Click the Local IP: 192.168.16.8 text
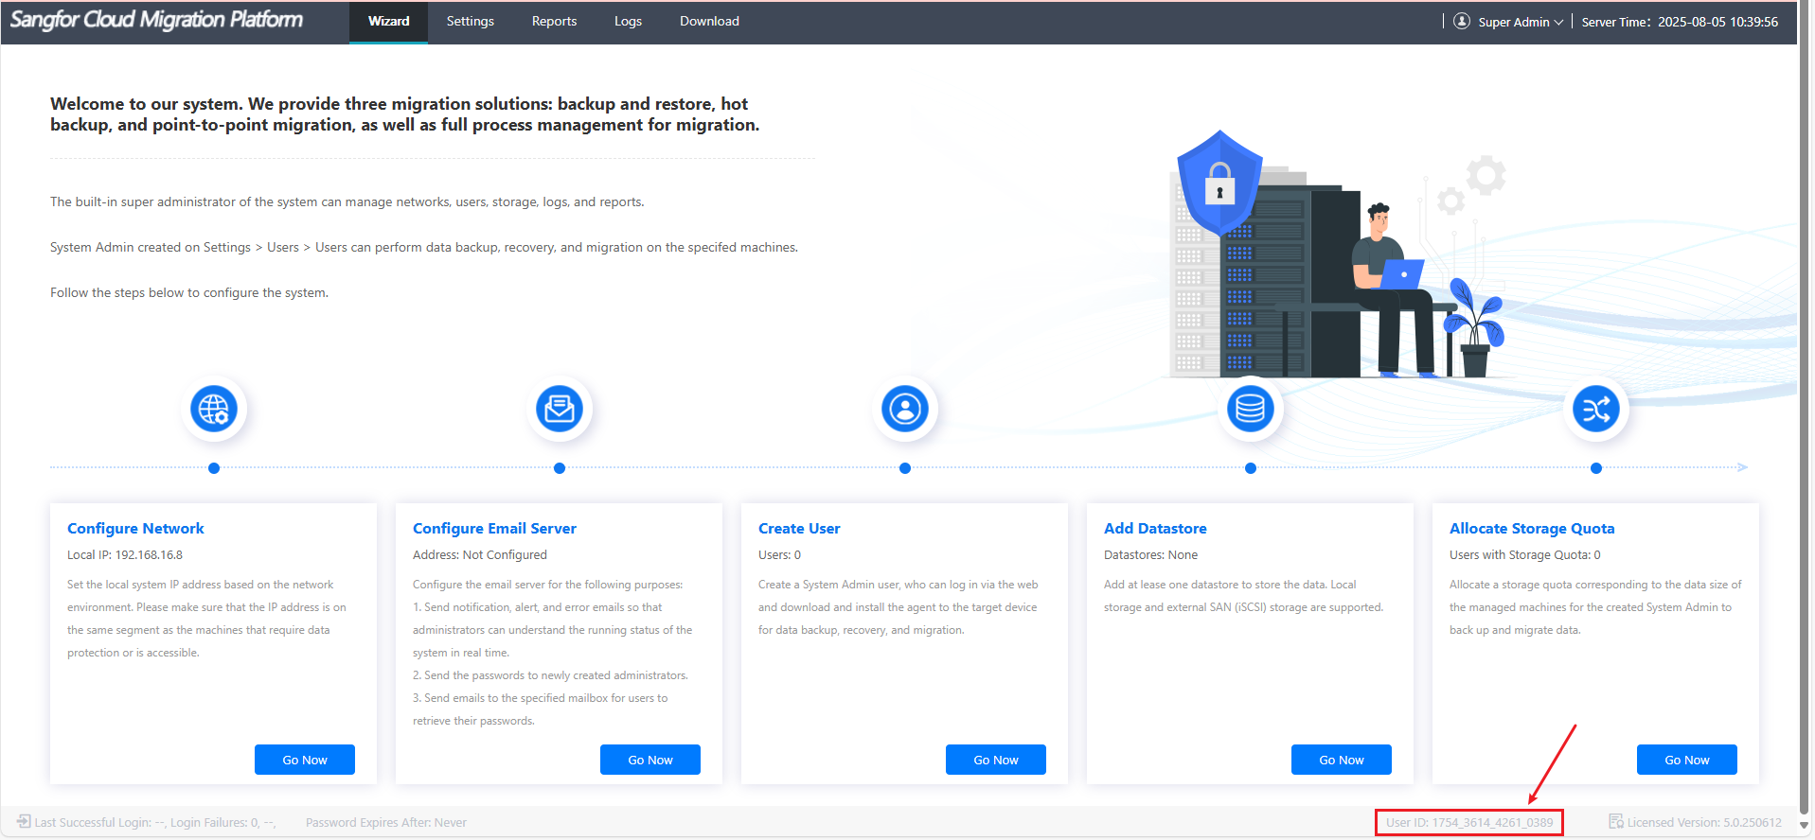 click(125, 554)
